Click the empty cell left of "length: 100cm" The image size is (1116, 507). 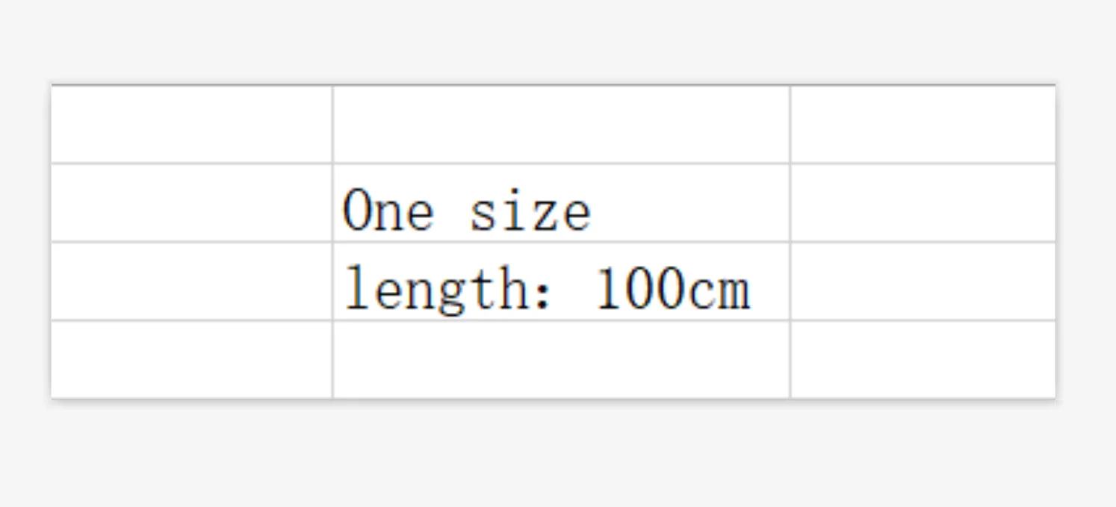191,281
